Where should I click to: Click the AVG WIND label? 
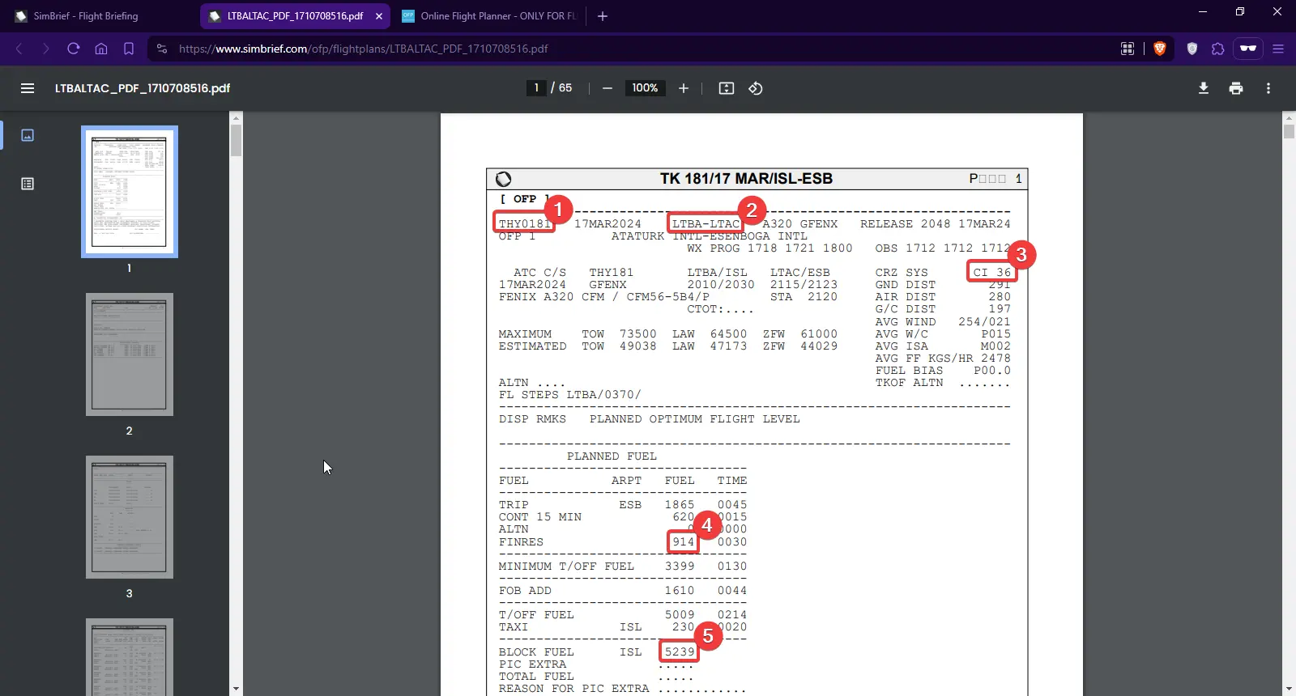click(x=906, y=322)
